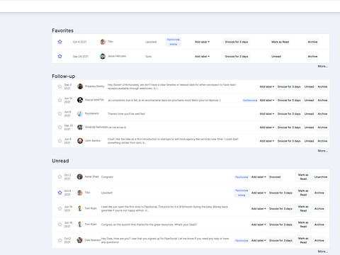Open Priyanka Shetty's 'Hey Xavier!' message preview
Viewport: 340px width, 255px height.
(x=172, y=86)
